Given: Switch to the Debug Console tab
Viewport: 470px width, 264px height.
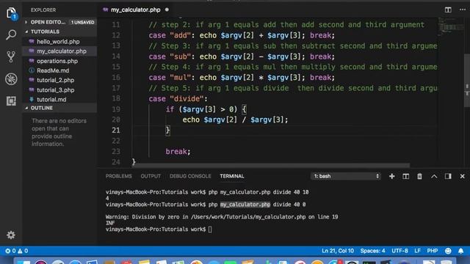Looking at the screenshot, I should point(190,176).
